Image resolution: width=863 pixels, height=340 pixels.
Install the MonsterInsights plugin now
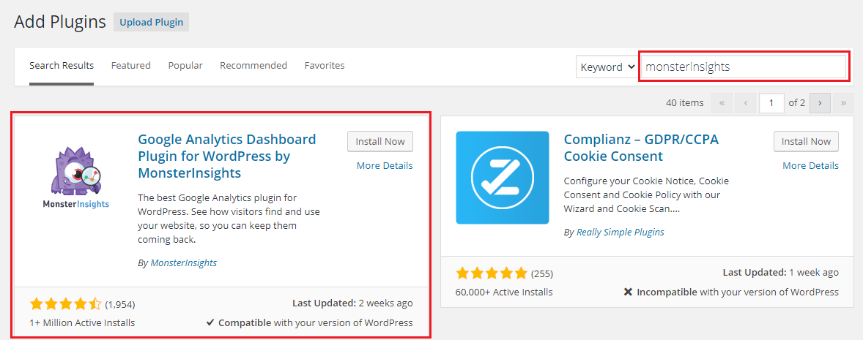(380, 141)
